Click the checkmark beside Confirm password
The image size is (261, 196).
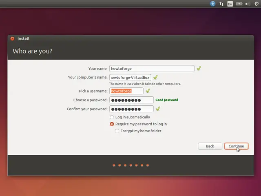coord(158,109)
